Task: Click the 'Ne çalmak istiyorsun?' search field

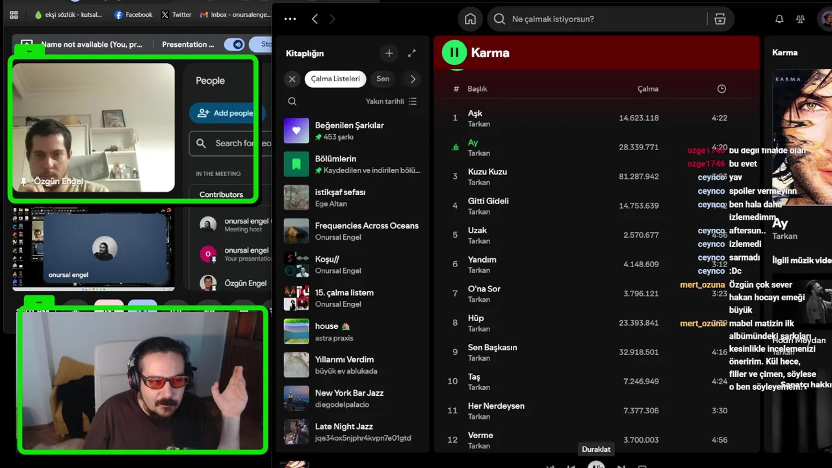Action: coord(598,19)
